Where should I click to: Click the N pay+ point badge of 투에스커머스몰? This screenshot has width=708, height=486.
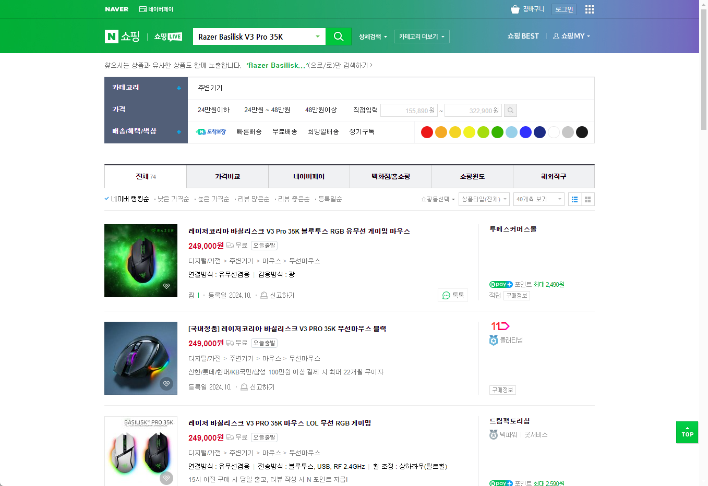(501, 284)
